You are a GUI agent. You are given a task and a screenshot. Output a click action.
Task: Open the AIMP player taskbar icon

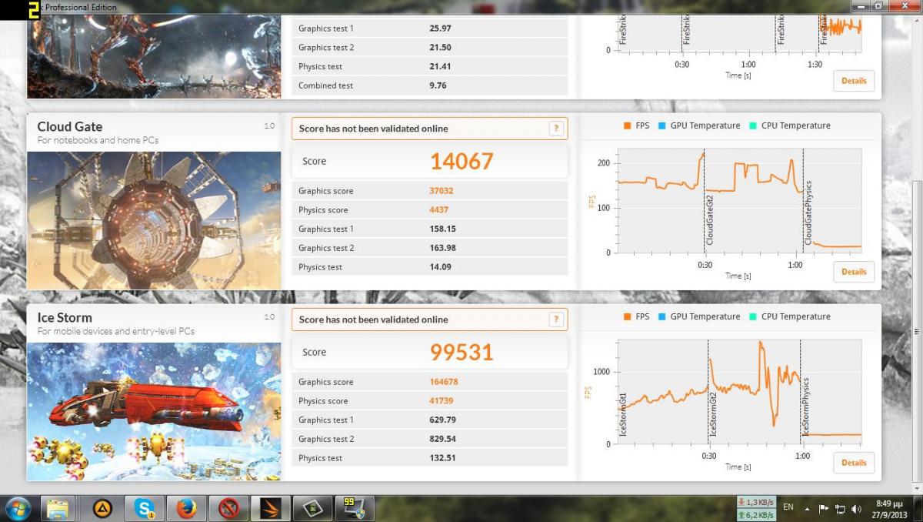[x=101, y=508]
